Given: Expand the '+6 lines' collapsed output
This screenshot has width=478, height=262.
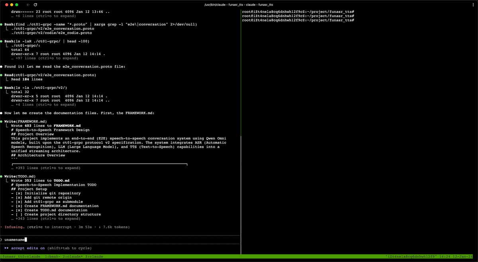Looking at the screenshot, I should 43,16.
